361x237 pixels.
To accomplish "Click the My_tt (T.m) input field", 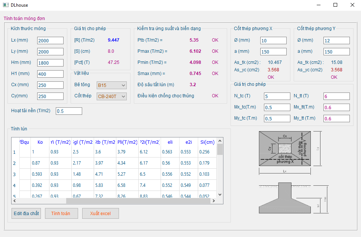I will 336,118.
